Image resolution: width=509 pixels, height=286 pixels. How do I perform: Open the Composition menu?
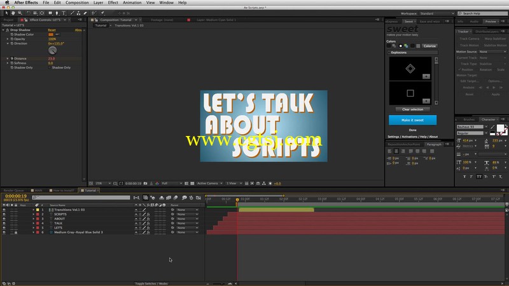77,3
